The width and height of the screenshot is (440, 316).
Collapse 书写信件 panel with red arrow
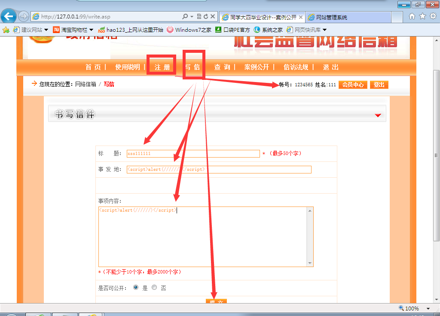pyautogui.click(x=378, y=115)
